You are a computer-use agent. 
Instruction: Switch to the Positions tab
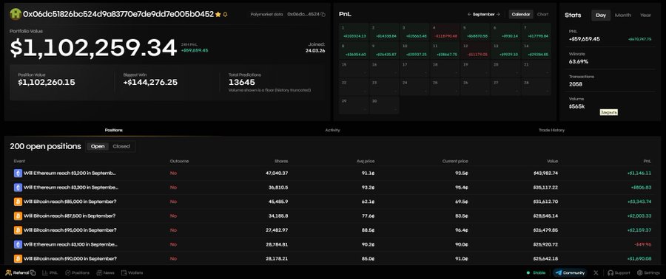click(113, 131)
